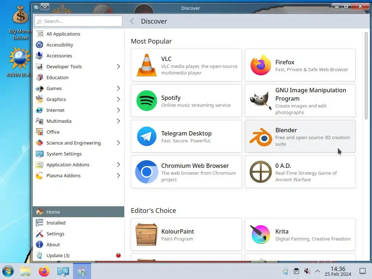This screenshot has height=279, width=372.
Task: Select the Home sidebar entry
Action: (78, 212)
